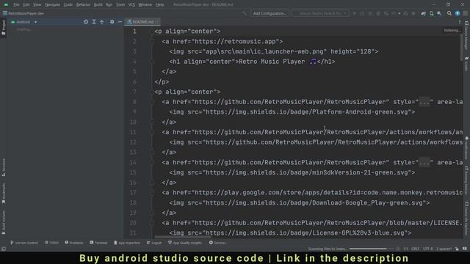
Task: Expand the dropdown arrow beside the undo icon in toolbar
Action: [399, 13]
